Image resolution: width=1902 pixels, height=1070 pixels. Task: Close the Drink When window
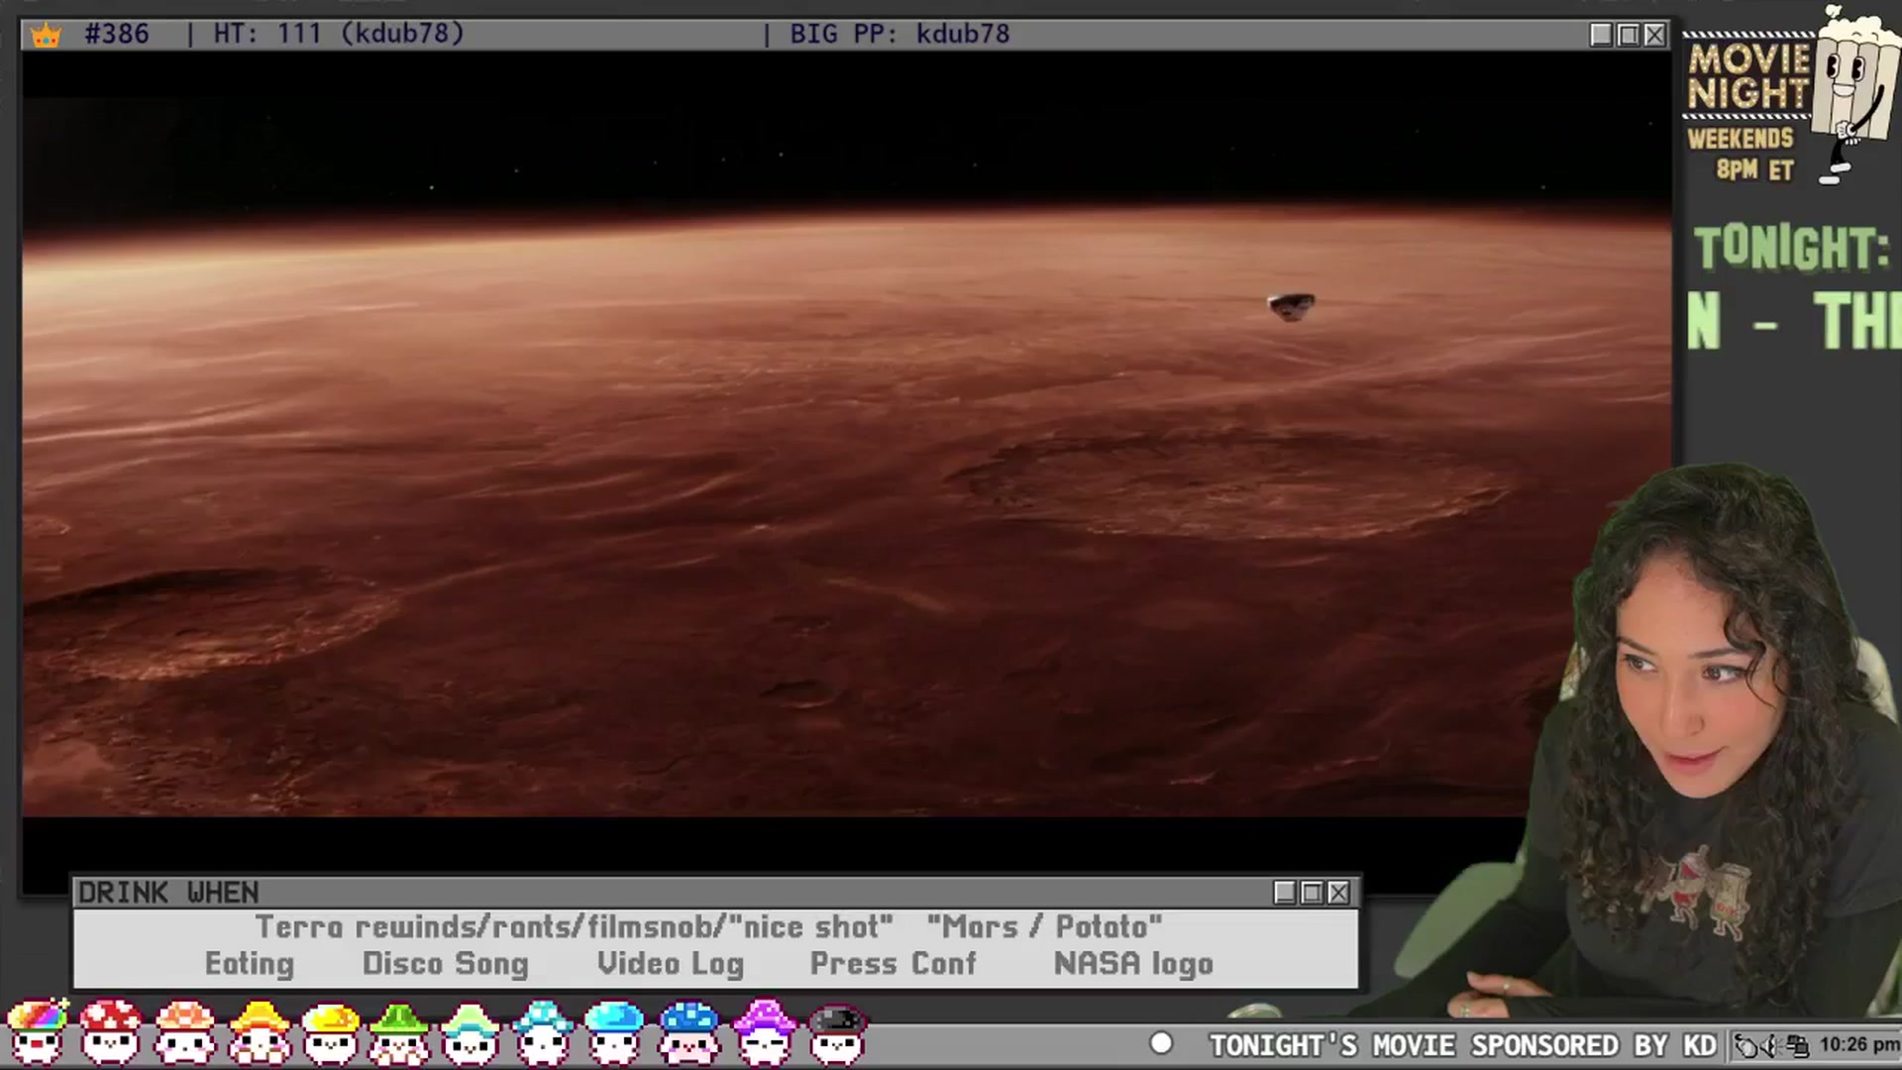coord(1338,893)
